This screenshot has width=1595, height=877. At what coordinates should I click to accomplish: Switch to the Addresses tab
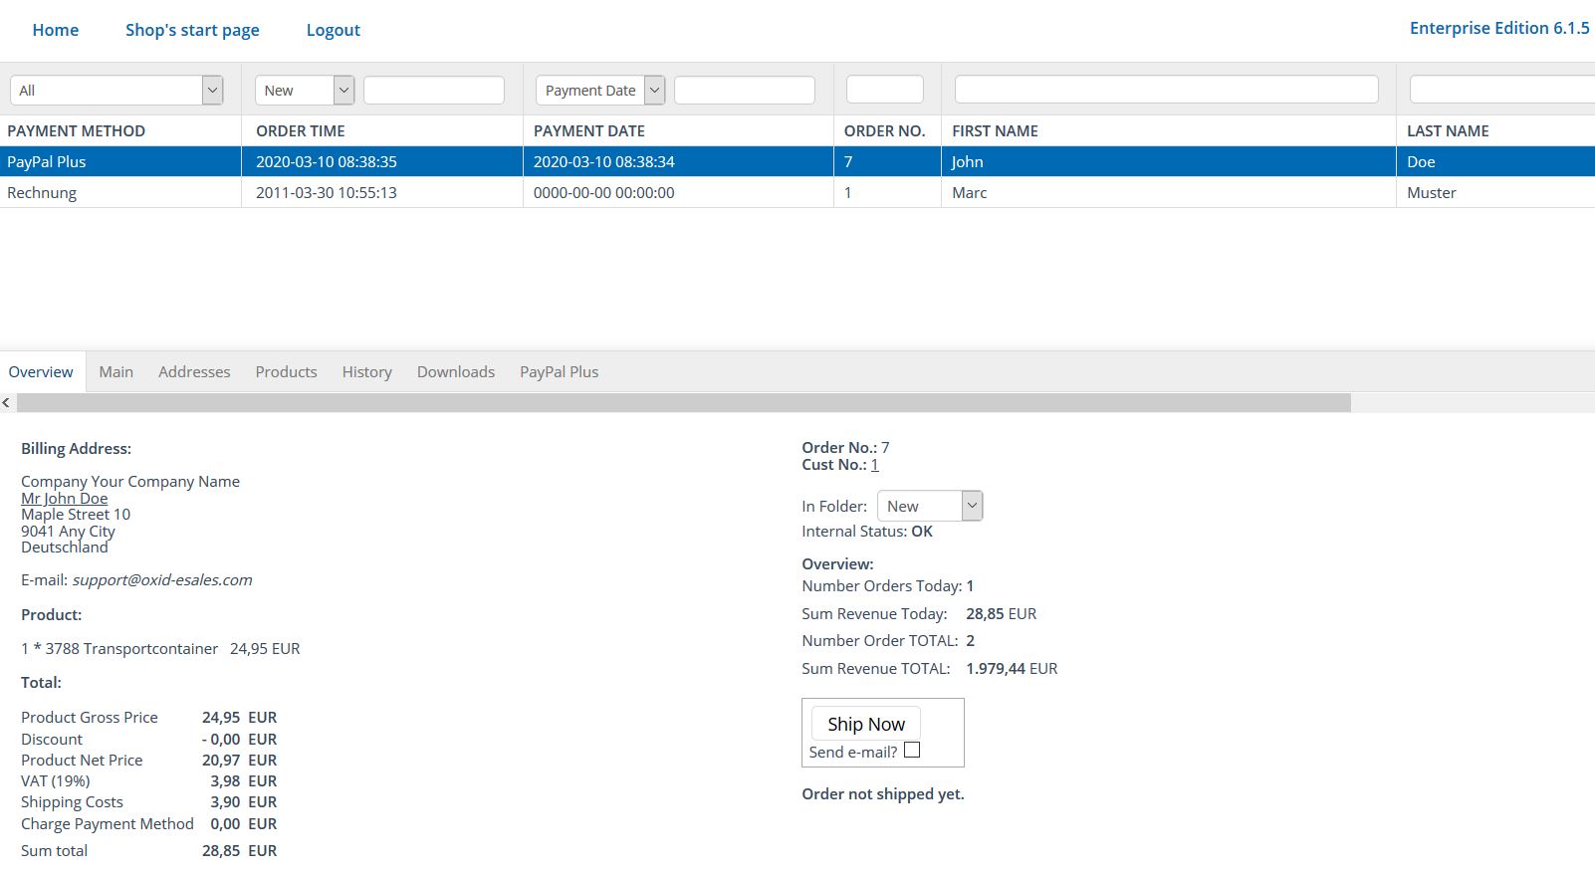pos(194,372)
